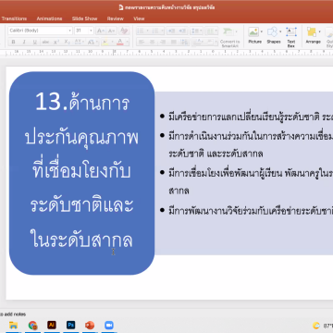
Task: Open the Shapes gallery
Action: 274,35
